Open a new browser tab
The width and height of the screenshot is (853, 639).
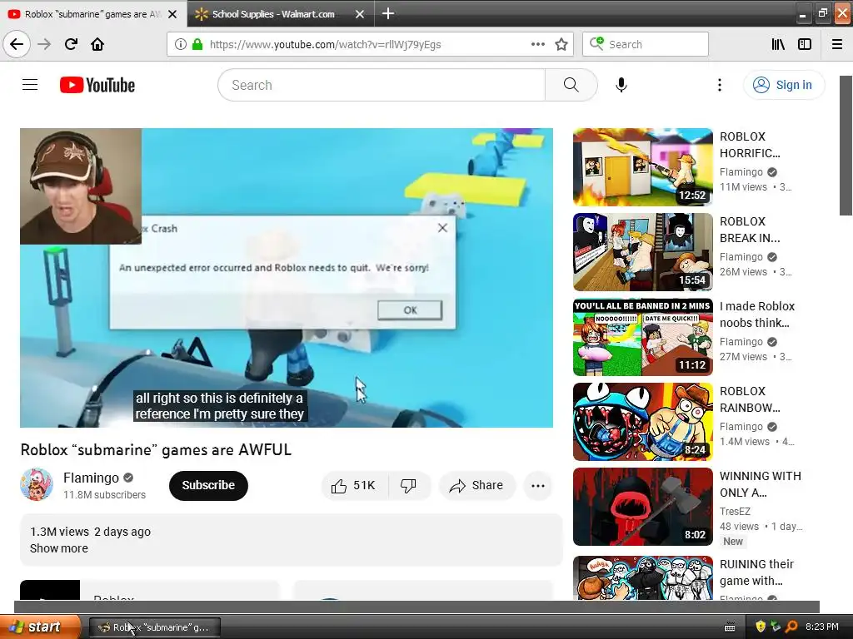coord(388,13)
